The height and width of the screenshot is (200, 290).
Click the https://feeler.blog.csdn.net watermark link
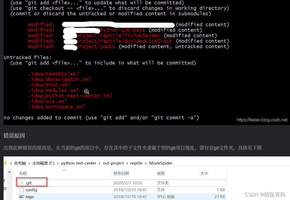pyautogui.click(x=262, y=120)
